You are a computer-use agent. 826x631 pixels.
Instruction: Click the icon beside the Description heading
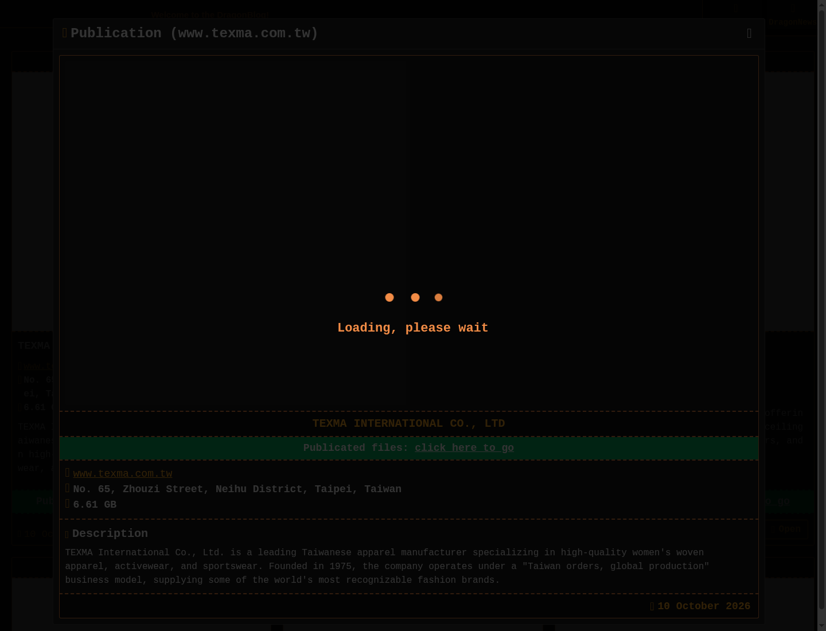67,534
